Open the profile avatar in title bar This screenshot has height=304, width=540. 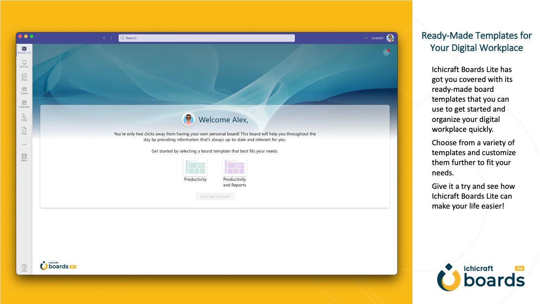coord(390,38)
